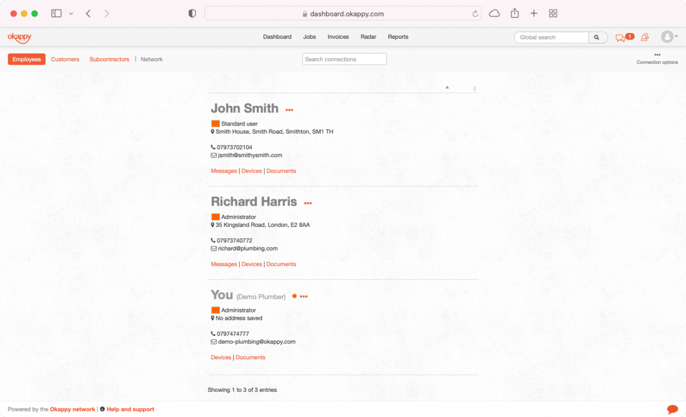Open the dropdown arrow next to the profile avatar

tap(675, 37)
